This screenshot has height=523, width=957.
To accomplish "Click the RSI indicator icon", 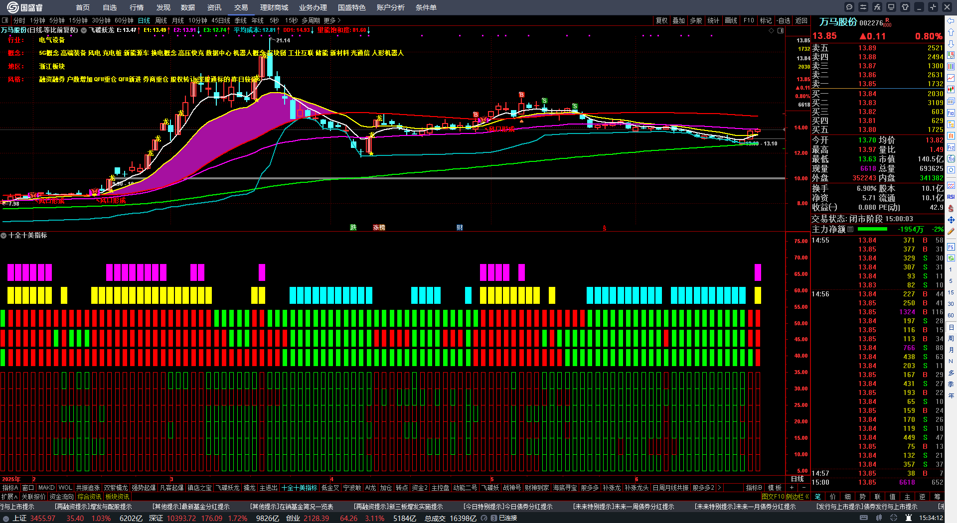I will pos(951,197).
